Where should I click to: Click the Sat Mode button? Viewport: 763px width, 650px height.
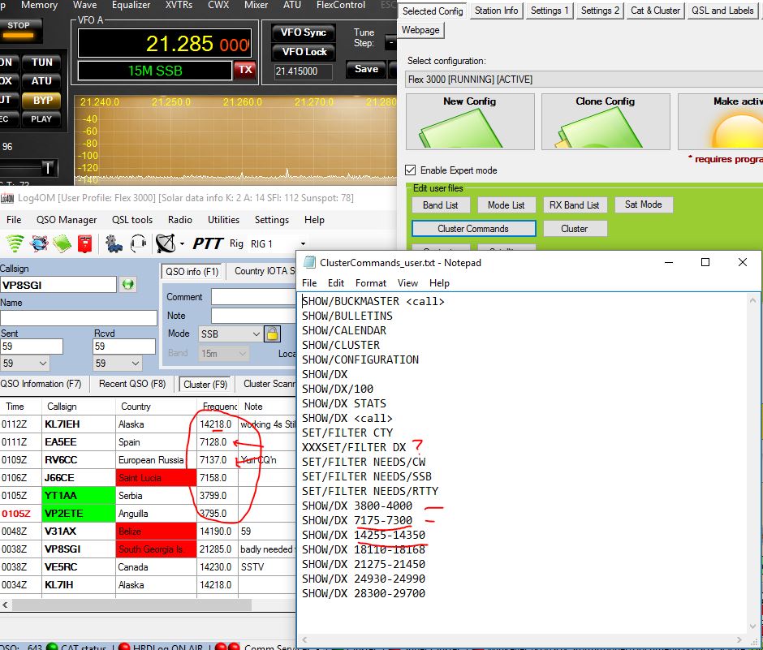point(644,204)
